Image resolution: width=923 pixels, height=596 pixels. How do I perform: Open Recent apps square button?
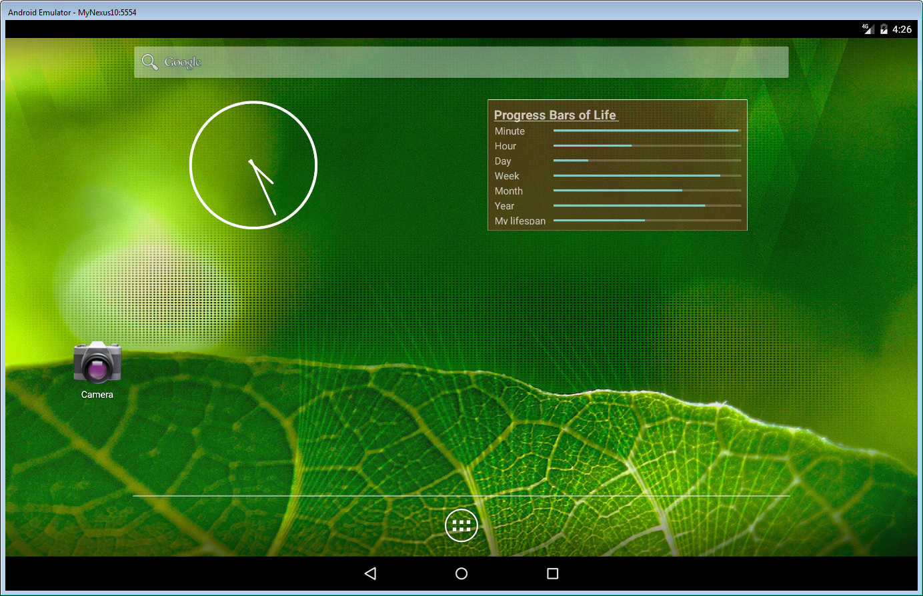click(552, 573)
